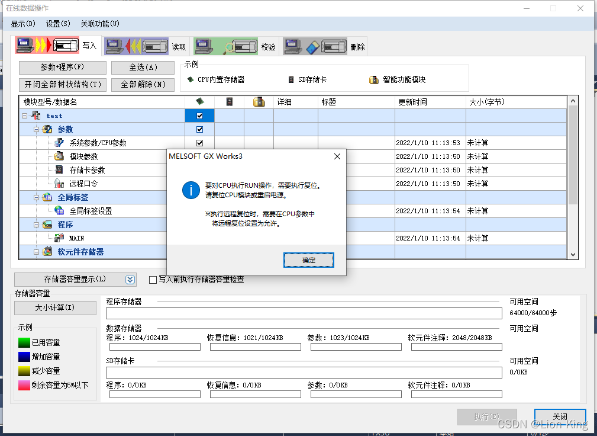
Task: Click the 参数+程序(F) button
Action: click(63, 68)
